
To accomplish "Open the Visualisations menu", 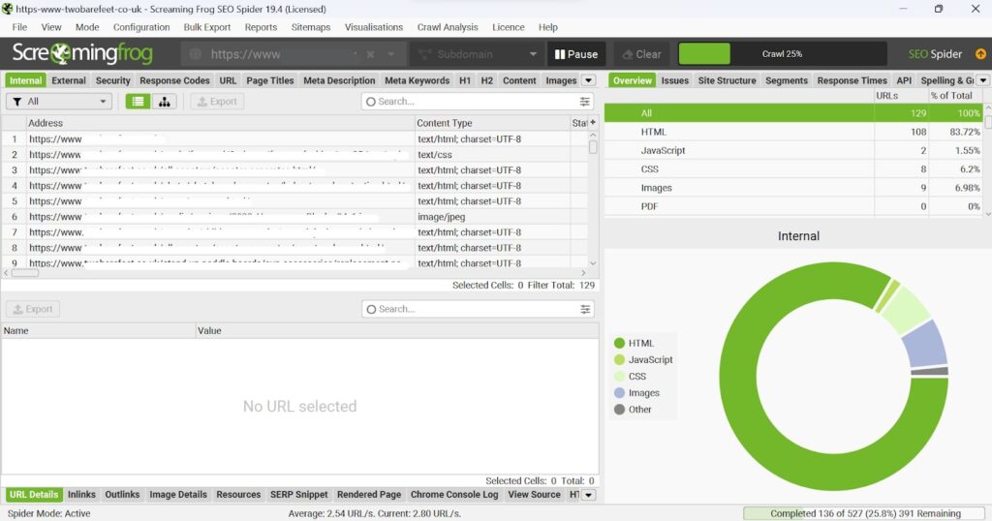I will (373, 27).
